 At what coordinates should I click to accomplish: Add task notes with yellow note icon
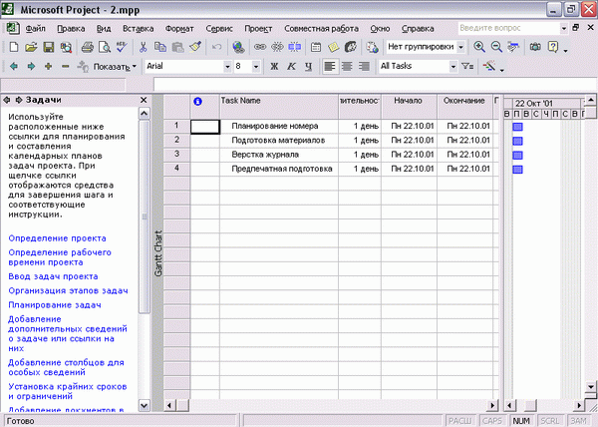pos(333,47)
